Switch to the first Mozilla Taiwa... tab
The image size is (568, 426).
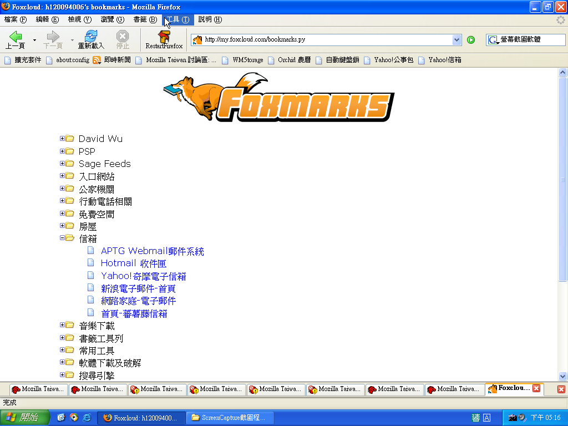click(x=38, y=389)
